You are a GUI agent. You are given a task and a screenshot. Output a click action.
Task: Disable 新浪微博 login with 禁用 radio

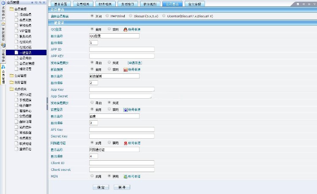click(109, 69)
